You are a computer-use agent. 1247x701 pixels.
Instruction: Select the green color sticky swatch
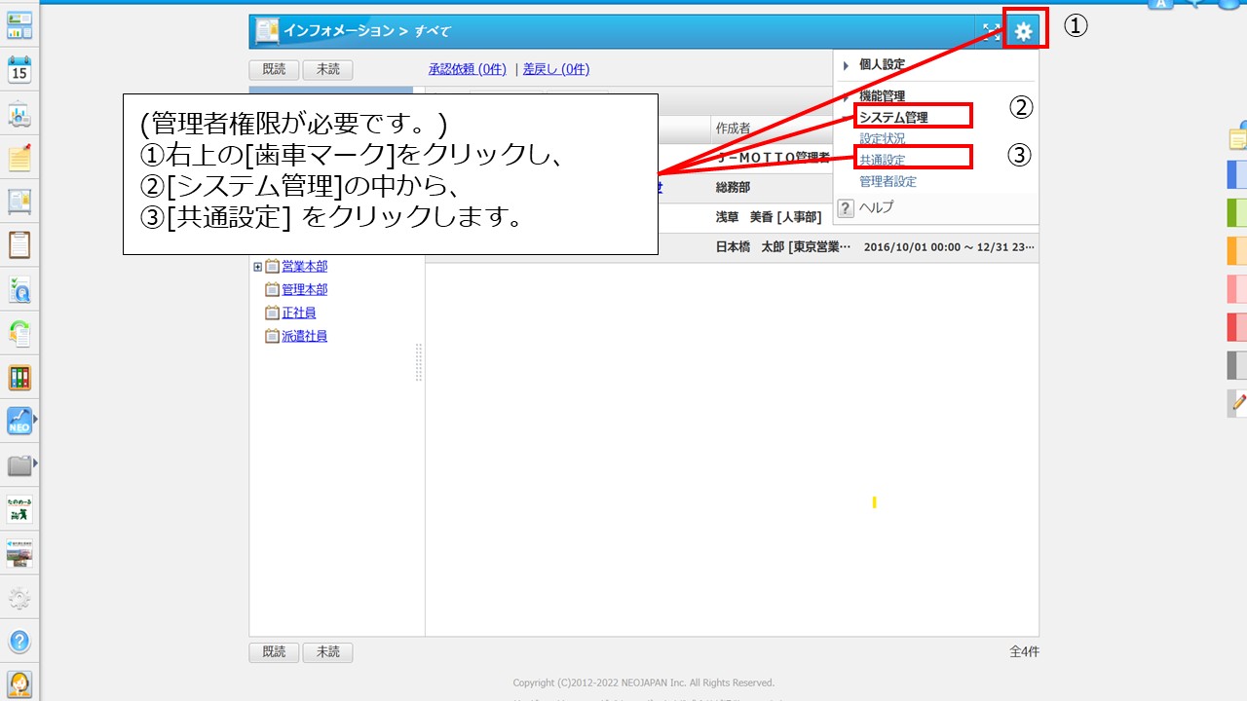click(x=1236, y=212)
